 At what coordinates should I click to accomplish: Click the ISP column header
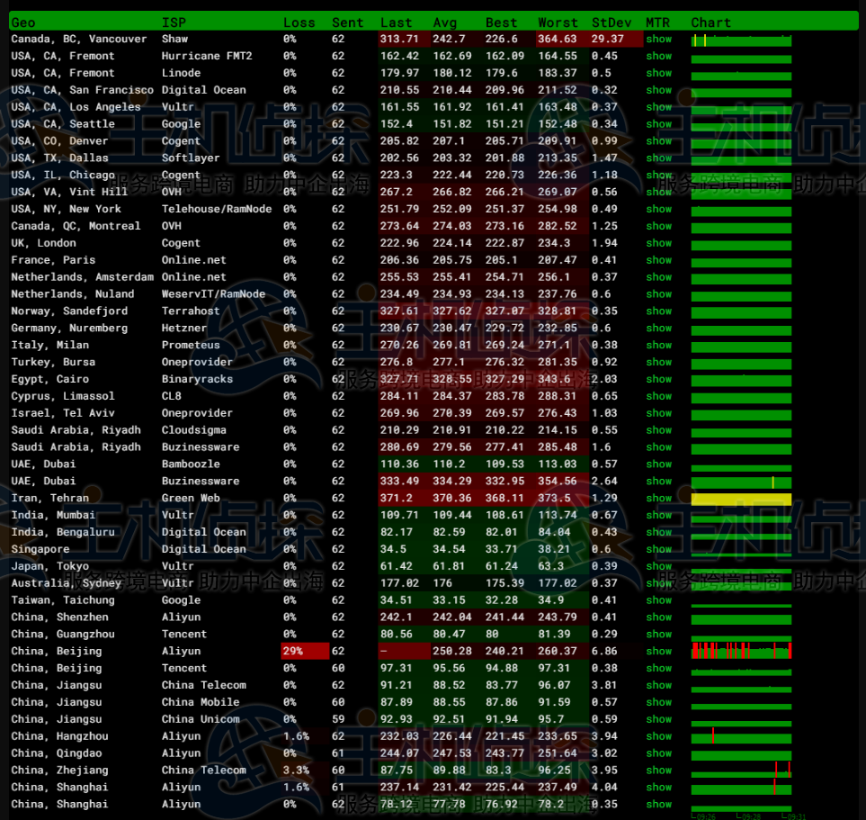click(x=174, y=23)
